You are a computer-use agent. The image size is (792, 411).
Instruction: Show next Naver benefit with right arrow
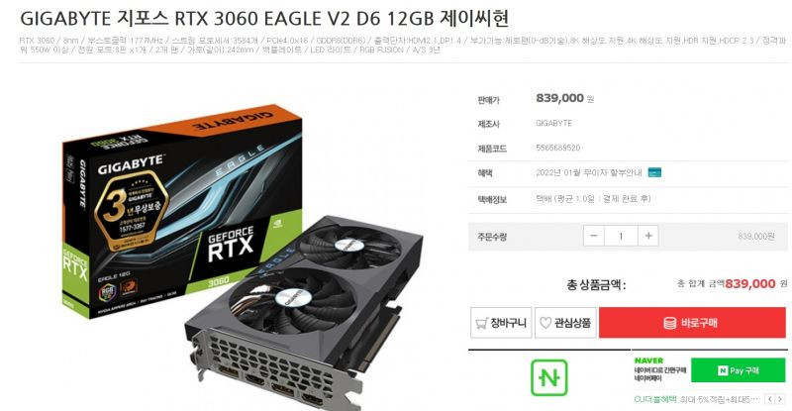781,399
